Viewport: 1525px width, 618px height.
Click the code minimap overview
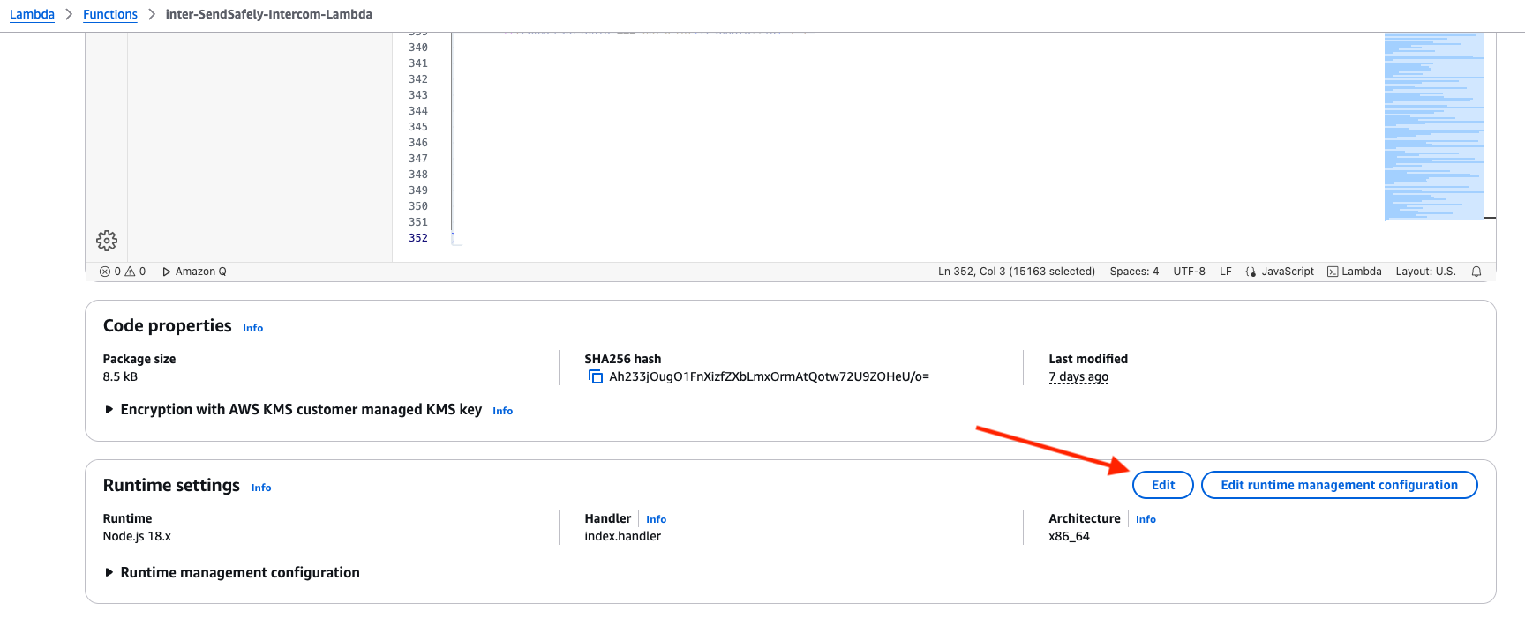point(1434,126)
